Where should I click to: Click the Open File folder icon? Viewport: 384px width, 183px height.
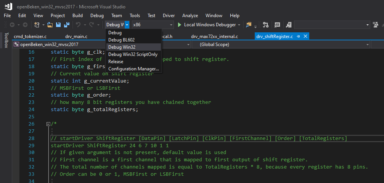coord(50,25)
